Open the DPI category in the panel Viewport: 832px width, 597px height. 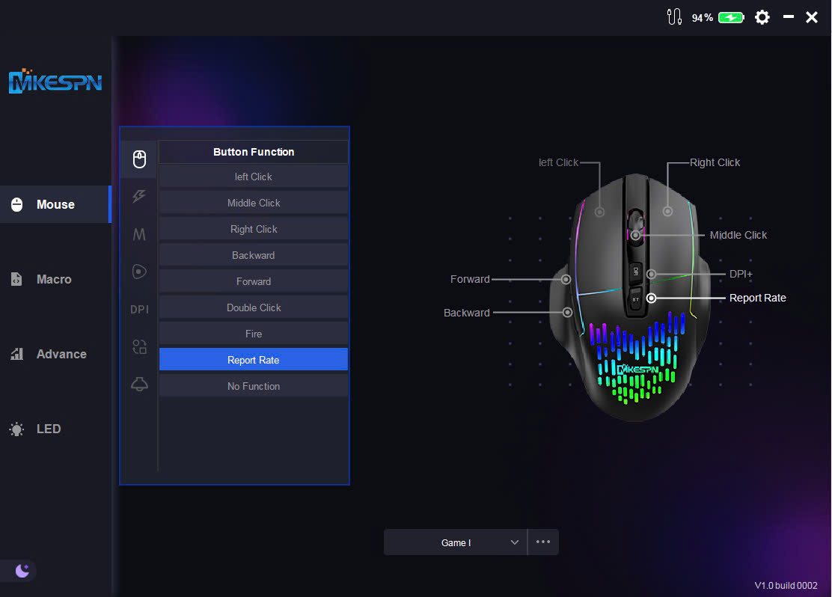[140, 310]
